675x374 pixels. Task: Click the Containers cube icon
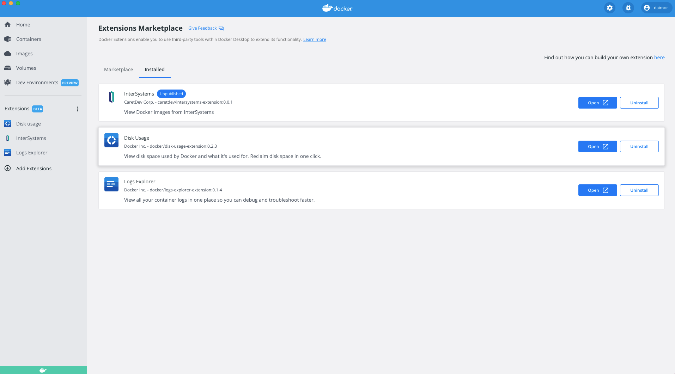(x=7, y=39)
